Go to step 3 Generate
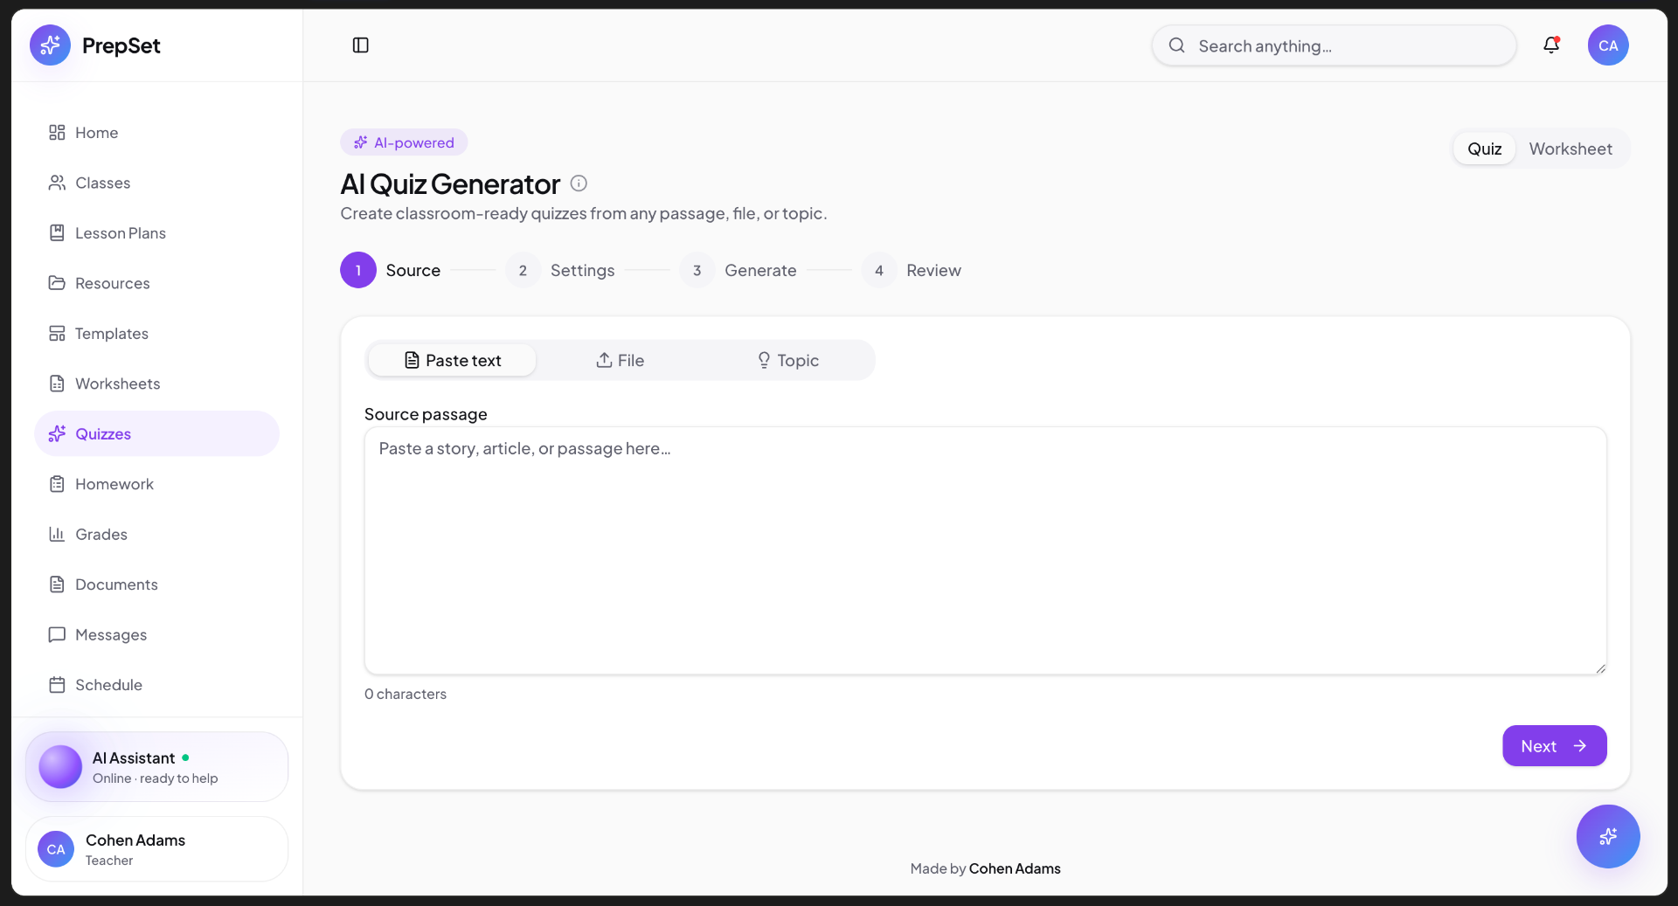Image resolution: width=1678 pixels, height=906 pixels. point(738,271)
